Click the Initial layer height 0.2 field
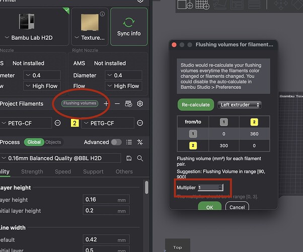Screen dimensions: 303x252 tap(106, 211)
